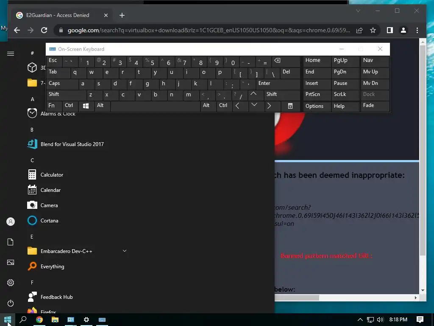
Task: Open File Explorer from taskbar
Action: 55,320
